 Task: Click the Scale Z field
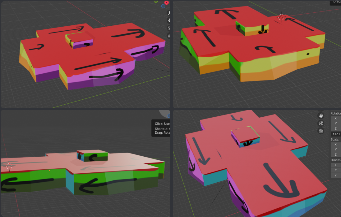coord(336,154)
